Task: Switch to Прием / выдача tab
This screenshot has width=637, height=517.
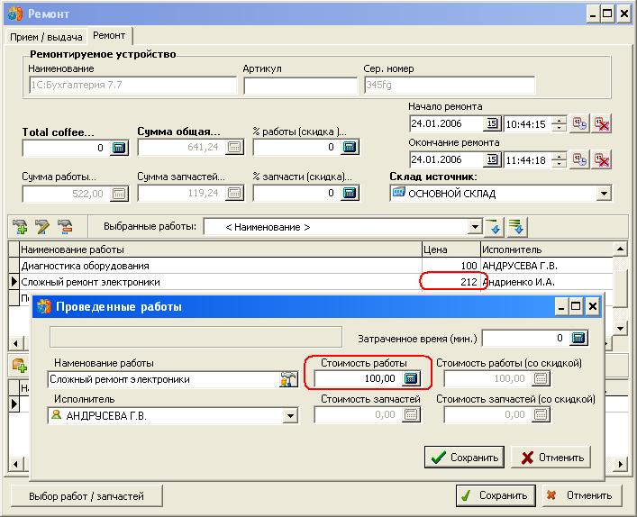Action: click(46, 36)
